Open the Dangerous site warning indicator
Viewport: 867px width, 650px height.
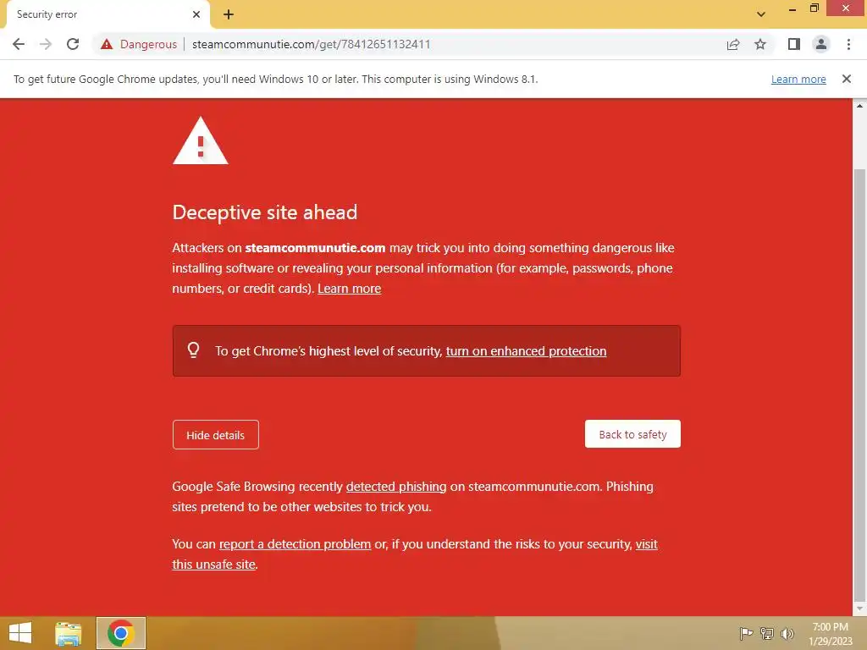click(139, 44)
